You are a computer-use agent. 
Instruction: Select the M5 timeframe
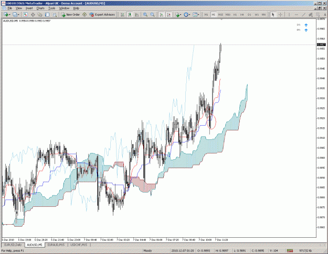click(214, 15)
